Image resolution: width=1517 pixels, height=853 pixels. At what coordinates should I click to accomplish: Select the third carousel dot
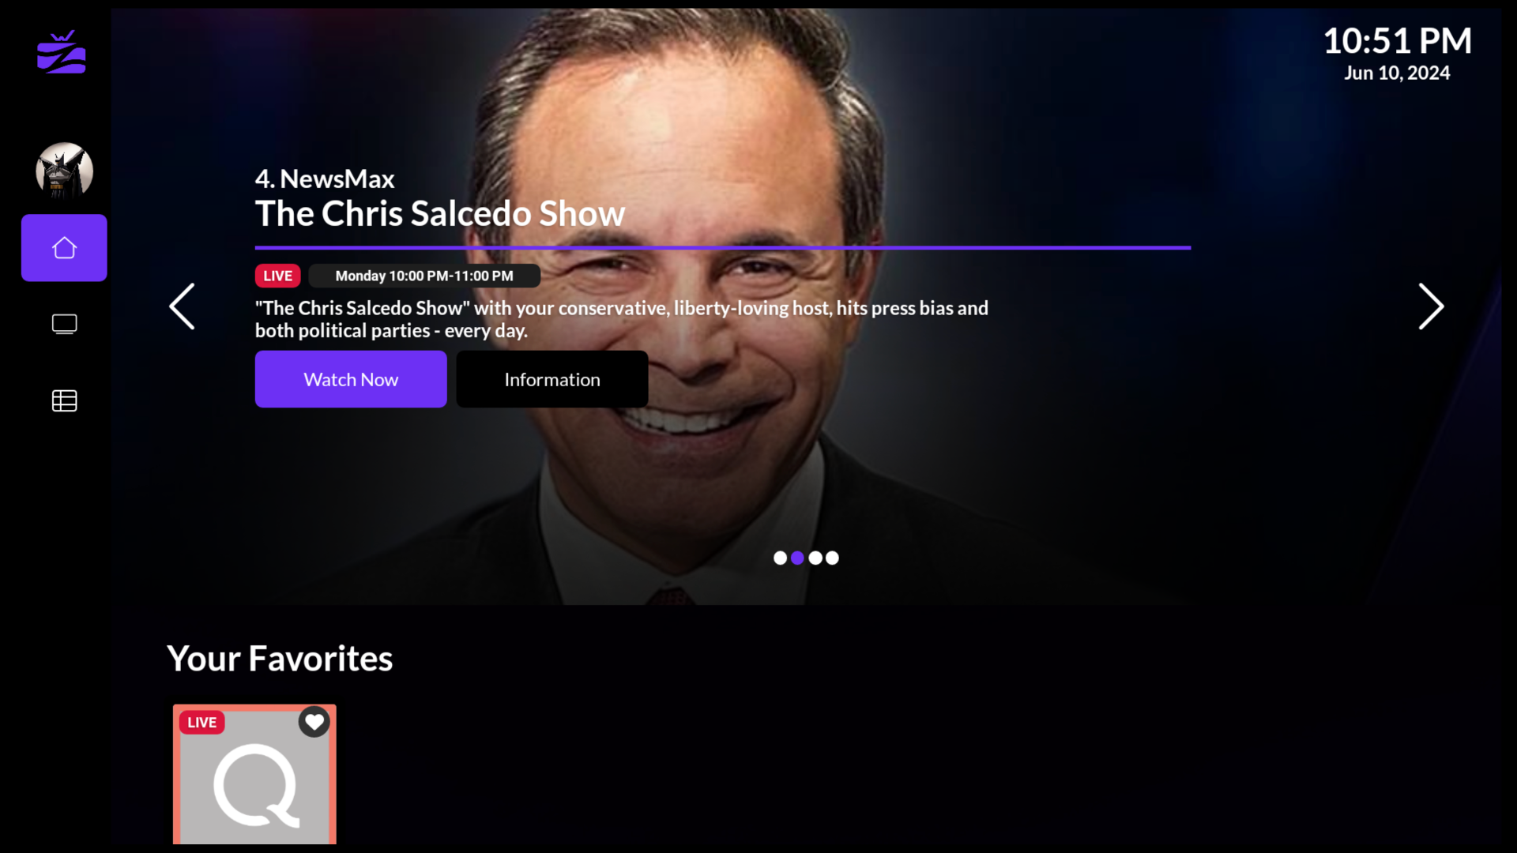coord(815,558)
